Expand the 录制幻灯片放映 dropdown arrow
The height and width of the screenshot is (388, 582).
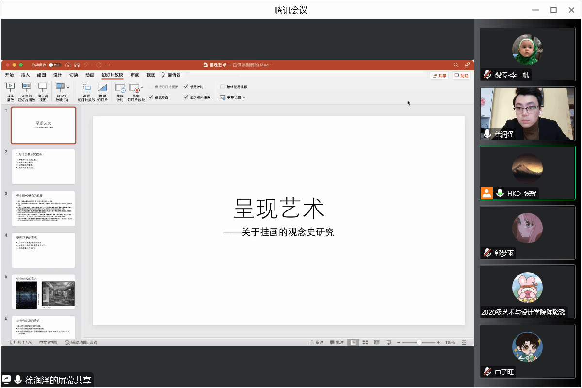tap(142, 87)
